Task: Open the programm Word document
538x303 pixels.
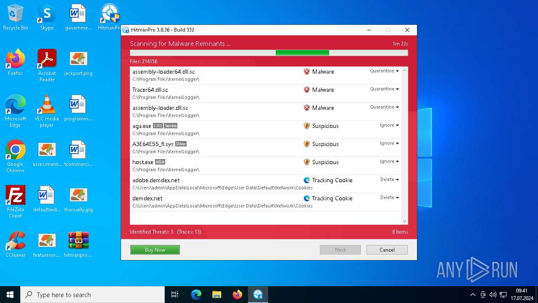Action: [x=78, y=109]
